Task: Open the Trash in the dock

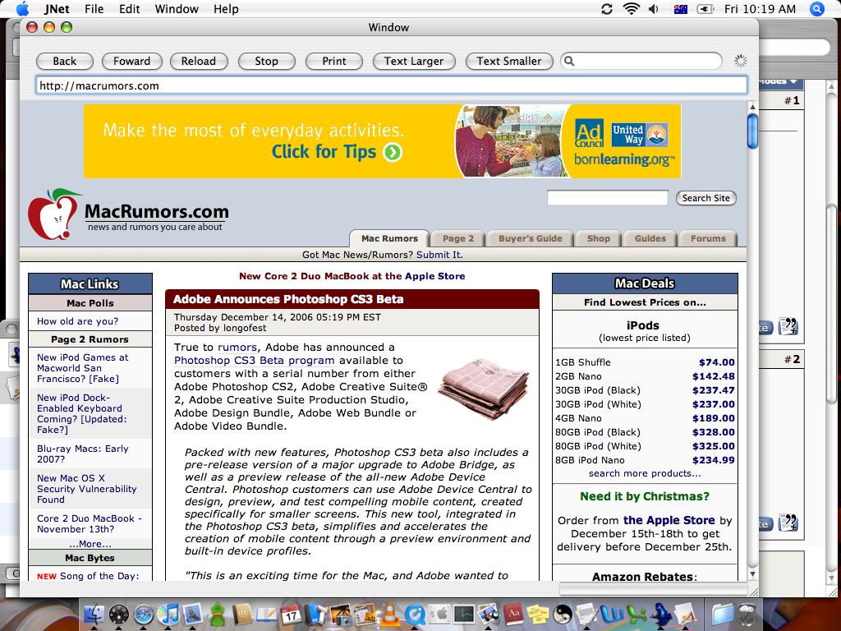Action: 747,615
